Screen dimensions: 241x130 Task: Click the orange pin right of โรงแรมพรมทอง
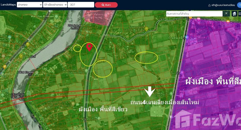(x=228, y=22)
